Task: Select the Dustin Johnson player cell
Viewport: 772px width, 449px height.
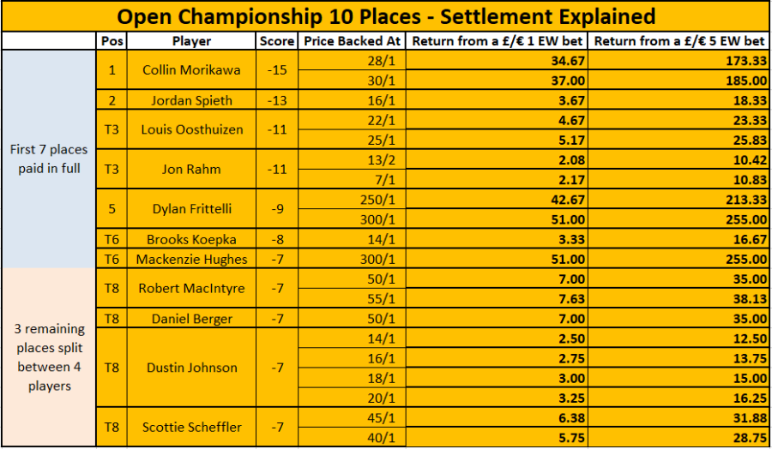Action: point(191,368)
